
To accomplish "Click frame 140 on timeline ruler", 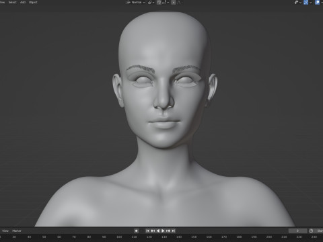I will [x=179, y=237].
